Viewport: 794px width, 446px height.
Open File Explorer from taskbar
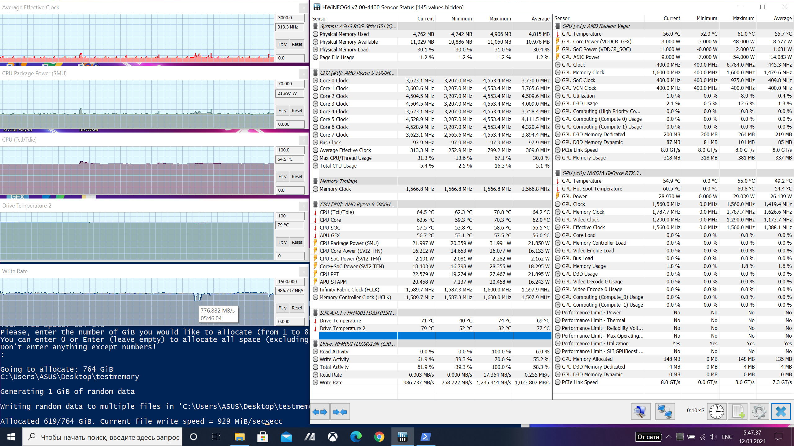tap(239, 437)
